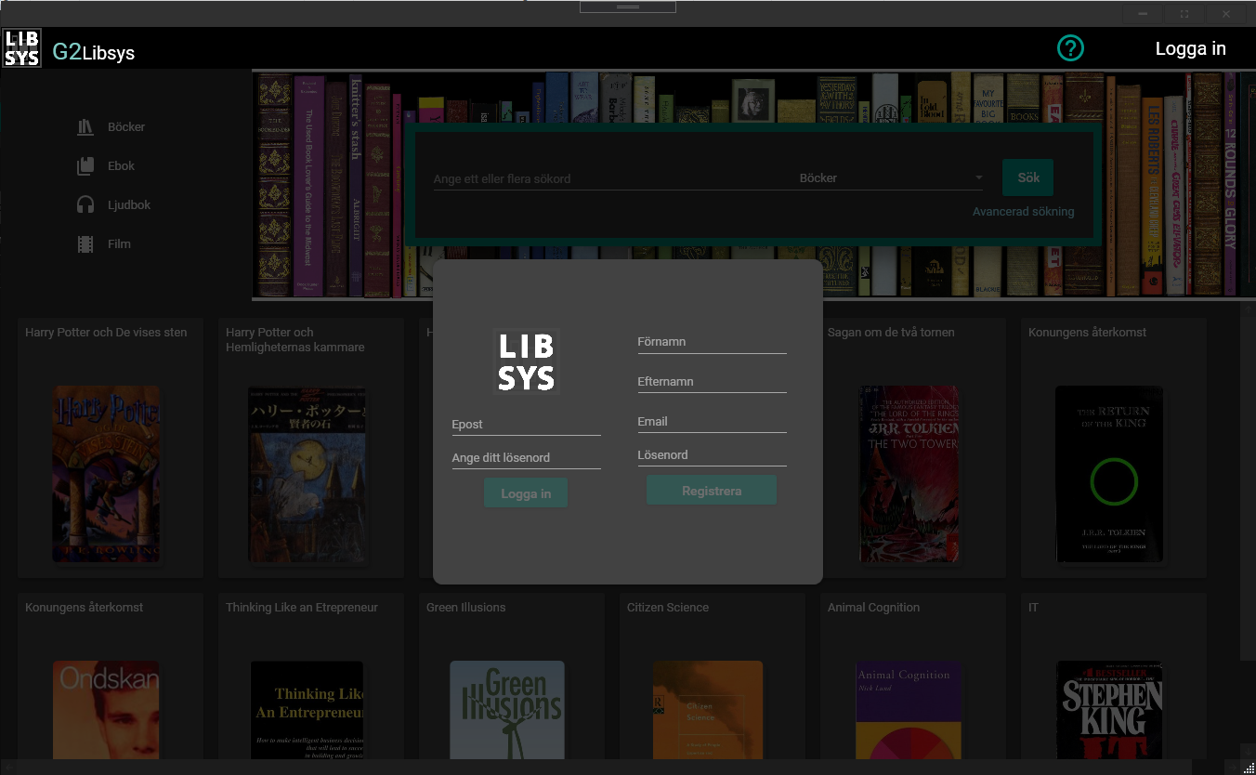Expand the Böcker category dropdown

[x=891, y=177]
